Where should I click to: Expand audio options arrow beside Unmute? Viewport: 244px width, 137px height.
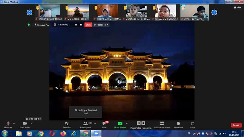click(x=14, y=124)
